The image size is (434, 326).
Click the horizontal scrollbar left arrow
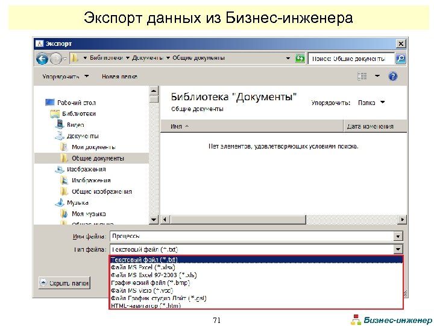pos(165,220)
